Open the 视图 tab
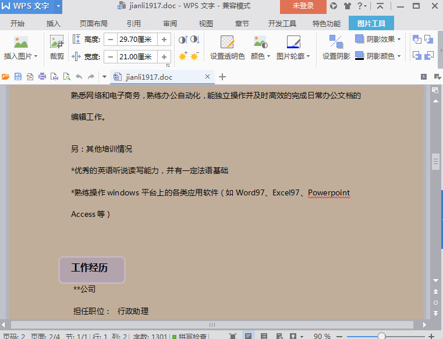443x339 pixels. coord(205,23)
